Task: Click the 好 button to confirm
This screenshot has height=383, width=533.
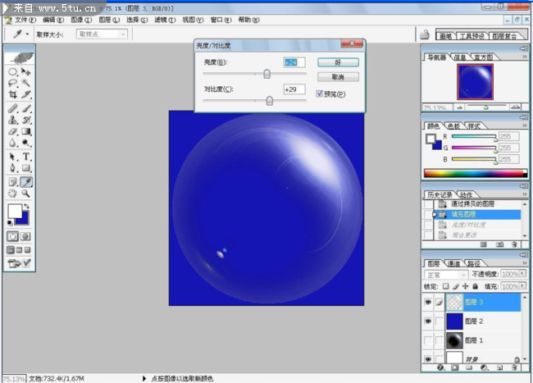Action: point(338,62)
